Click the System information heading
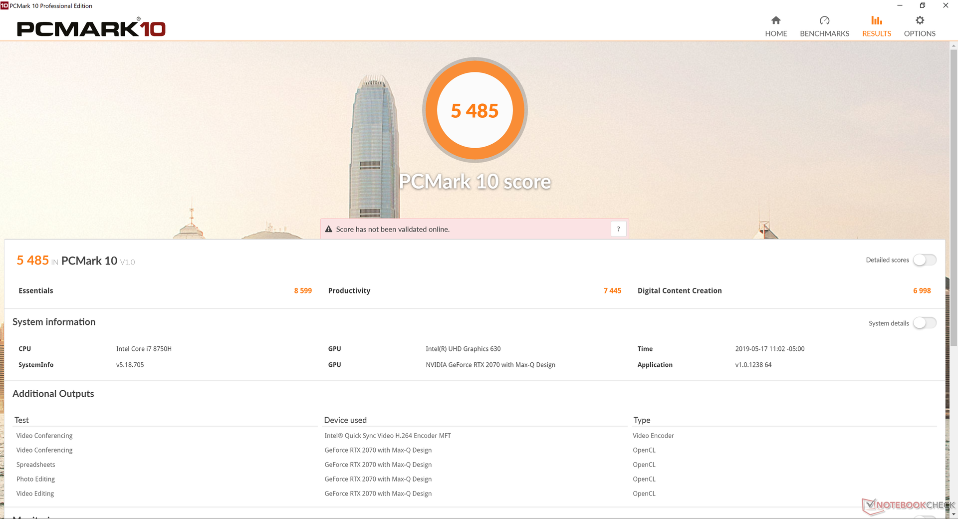Screen dimensions: 958x519 tap(54, 322)
